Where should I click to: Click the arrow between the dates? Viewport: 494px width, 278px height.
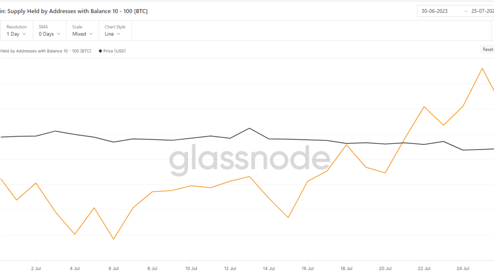pyautogui.click(x=466, y=11)
